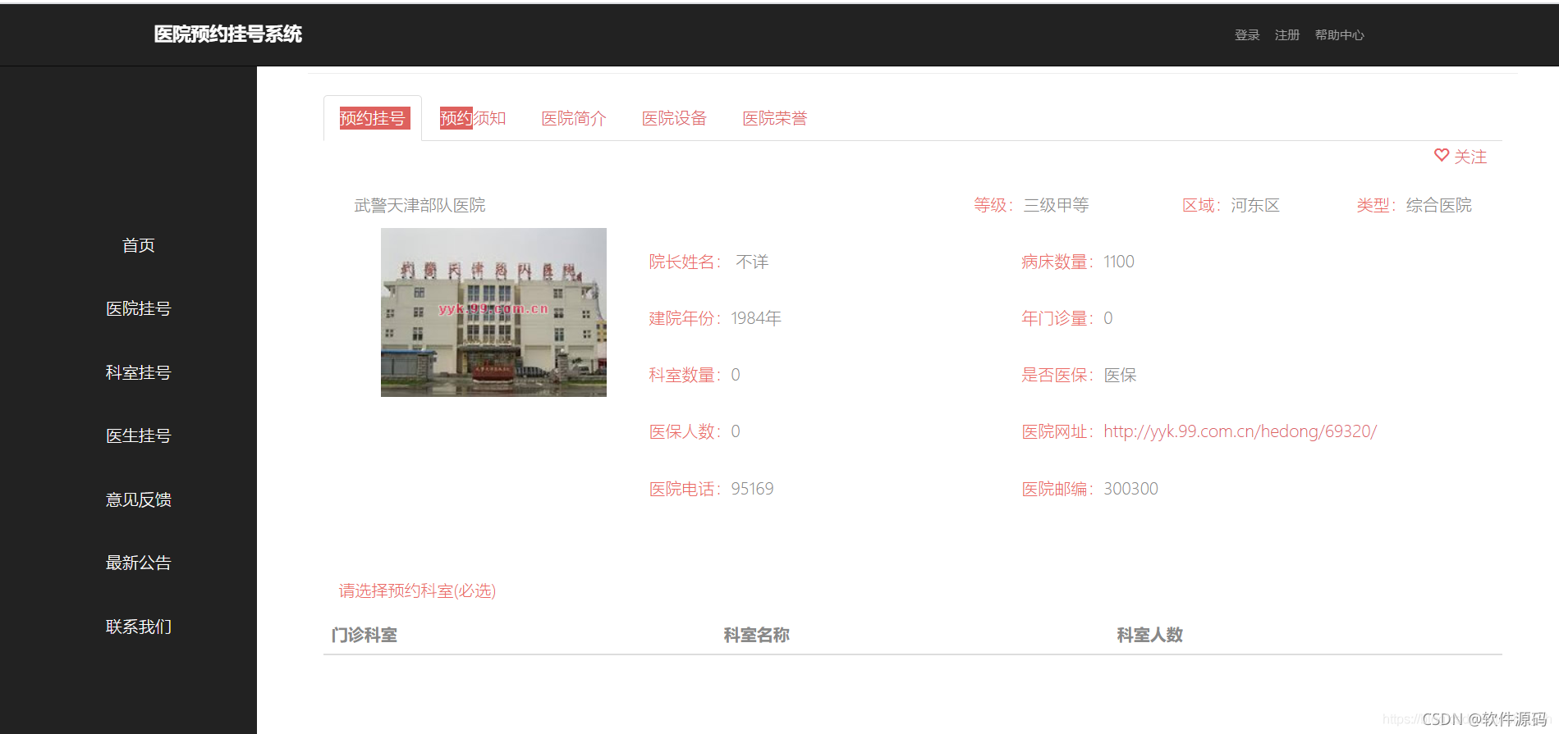Click the 医院电话 label

pyautogui.click(x=686, y=489)
